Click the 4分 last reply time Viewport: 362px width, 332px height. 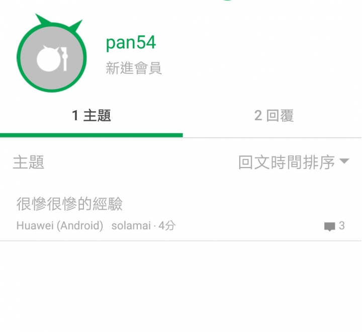[167, 226]
